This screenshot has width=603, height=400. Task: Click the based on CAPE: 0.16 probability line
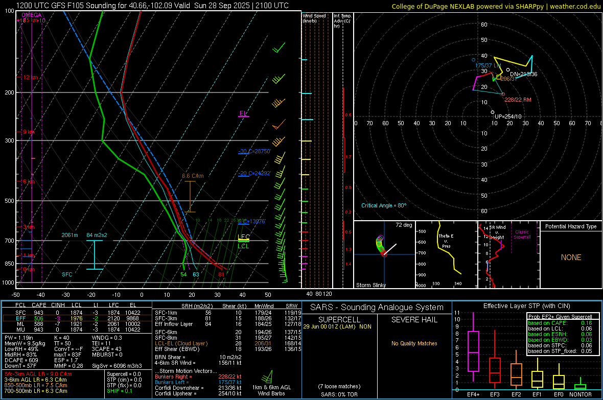(x=560, y=323)
